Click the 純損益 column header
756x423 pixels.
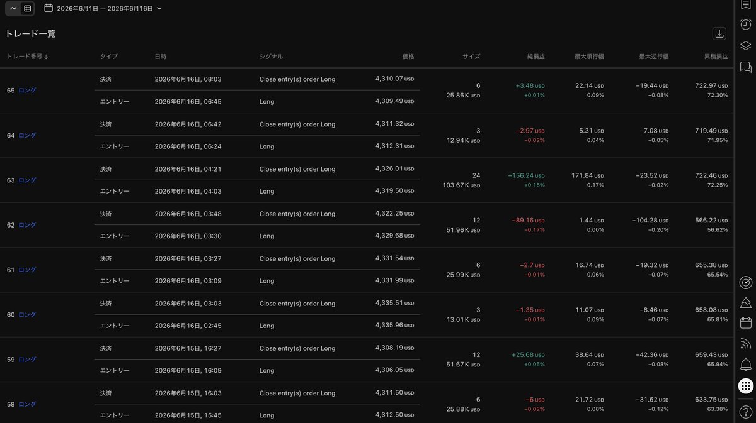(536, 57)
